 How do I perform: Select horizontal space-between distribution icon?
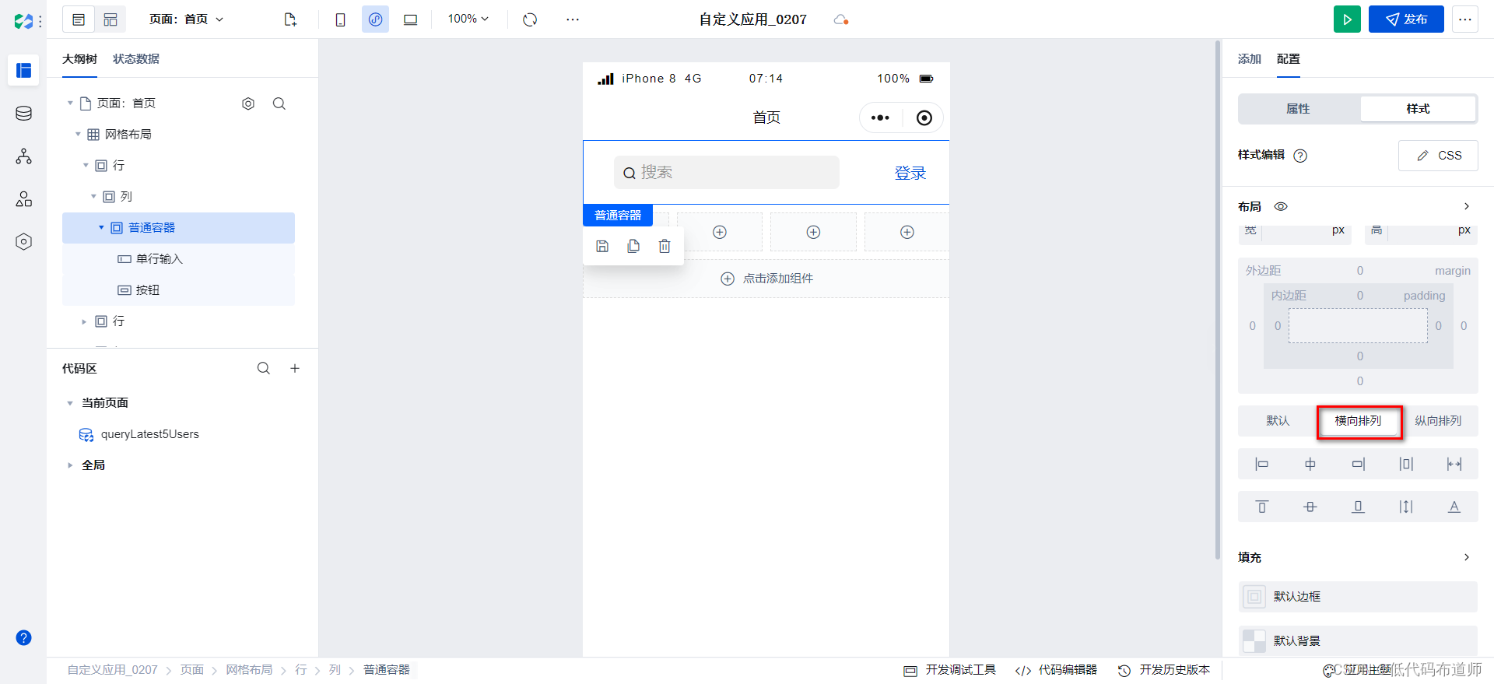tap(1406, 465)
